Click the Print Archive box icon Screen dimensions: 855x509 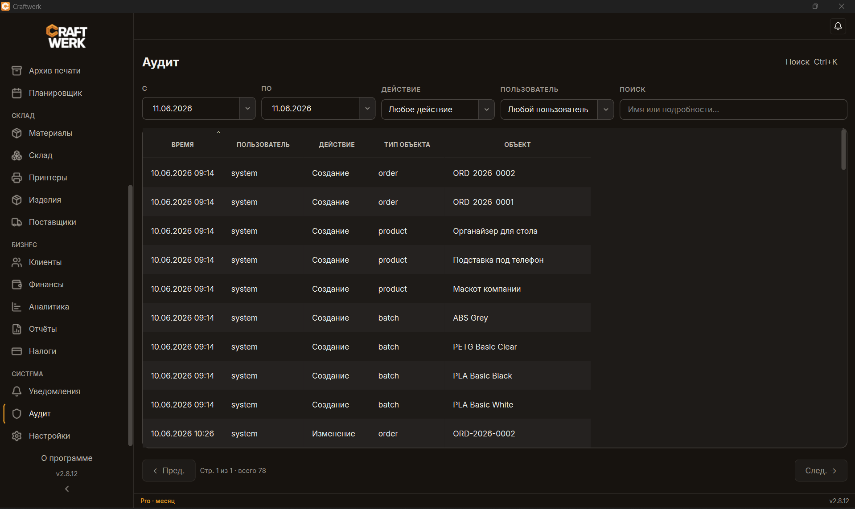[16, 71]
